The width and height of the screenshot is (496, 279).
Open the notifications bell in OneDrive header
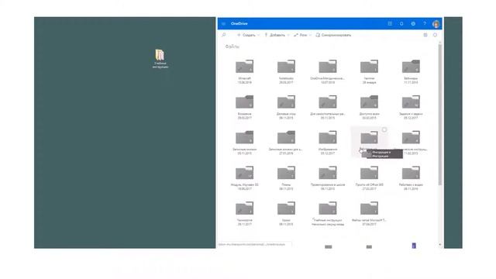[401, 24]
